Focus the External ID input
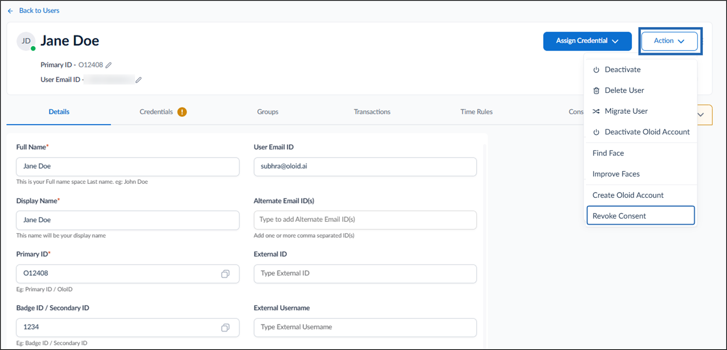Viewport: 727px width, 350px height. pos(365,274)
